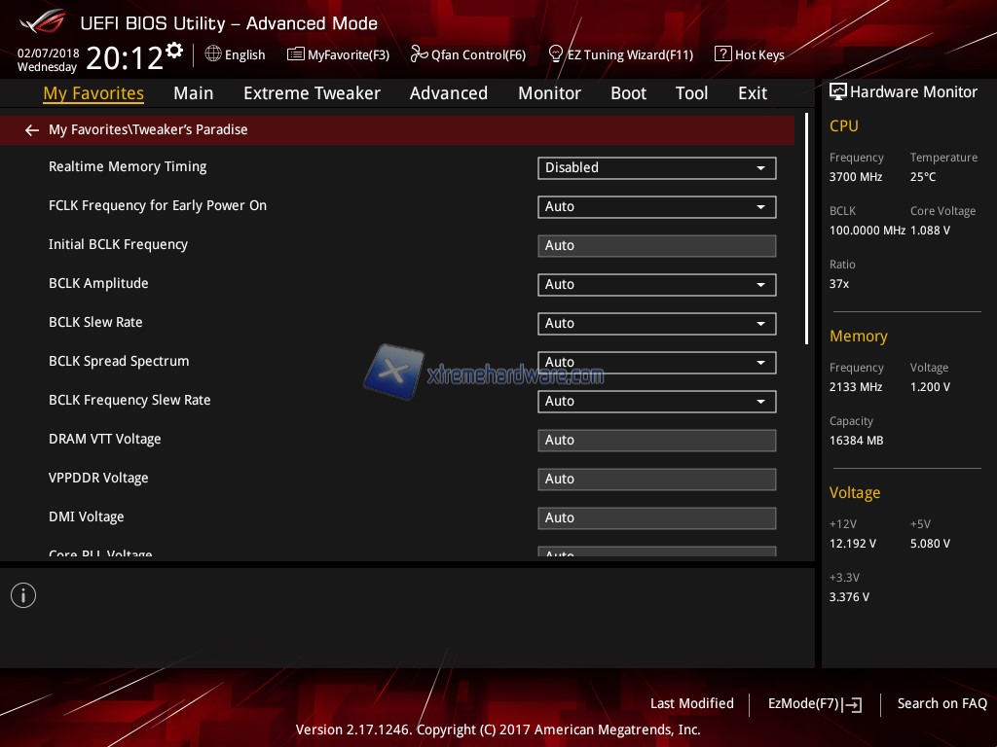The width and height of the screenshot is (997, 747).
Task: Click the Hot Keys question mark icon
Action: point(722,54)
